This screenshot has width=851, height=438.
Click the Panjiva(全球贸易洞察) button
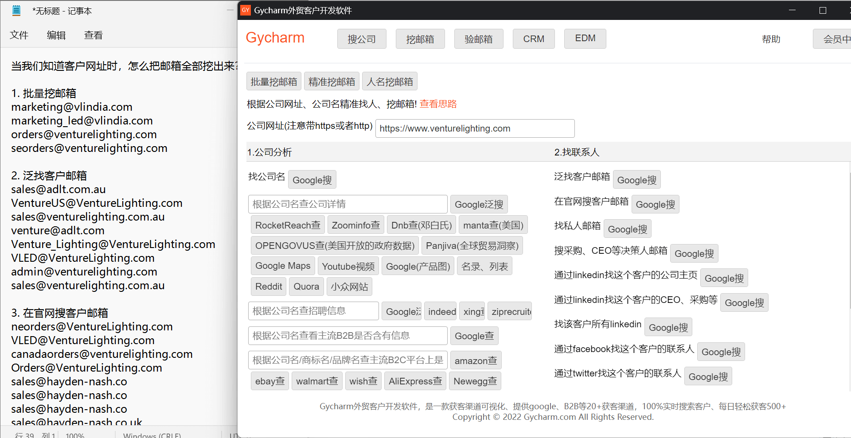pyautogui.click(x=472, y=245)
